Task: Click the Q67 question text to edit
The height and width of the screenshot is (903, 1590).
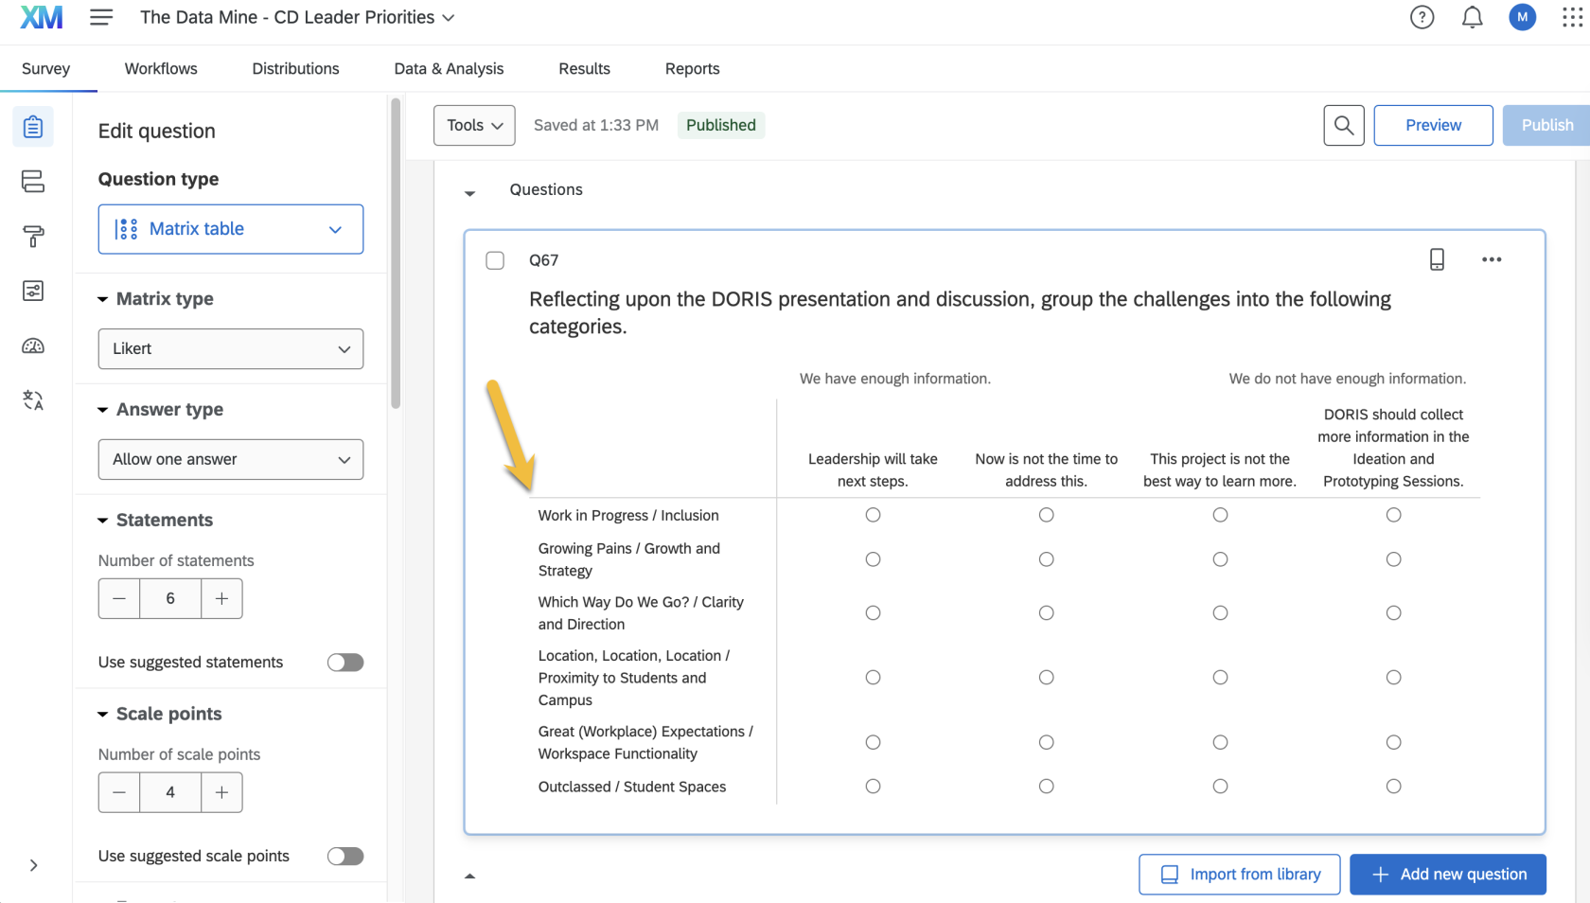Action: tap(960, 312)
